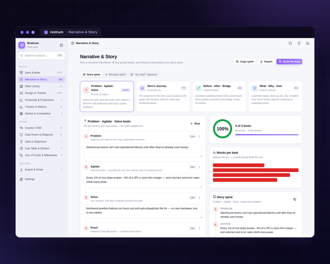The image size is (330, 264).
Task: Open Investor CRM
Action: [42, 128]
